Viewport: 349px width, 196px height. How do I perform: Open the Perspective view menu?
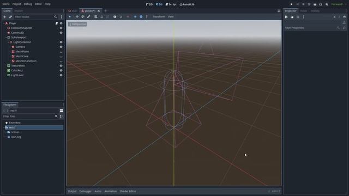coord(77,24)
